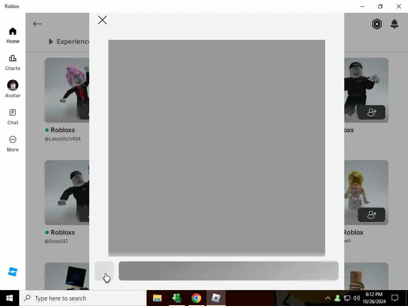Click the Robloxs name above @Disia037
This screenshot has width=408, height=306.
[63, 232]
